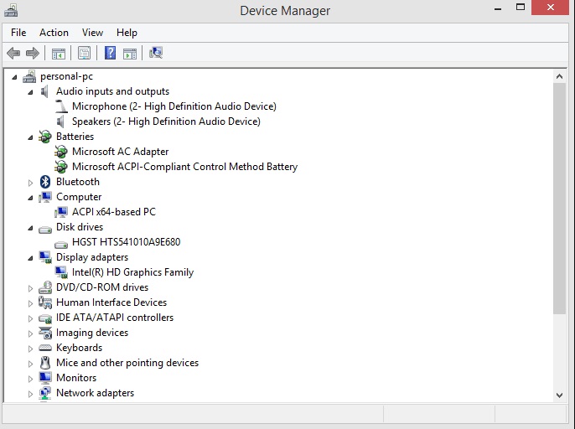Minimize the Device Manager window
This screenshot has height=429, width=575.
pos(498,8)
